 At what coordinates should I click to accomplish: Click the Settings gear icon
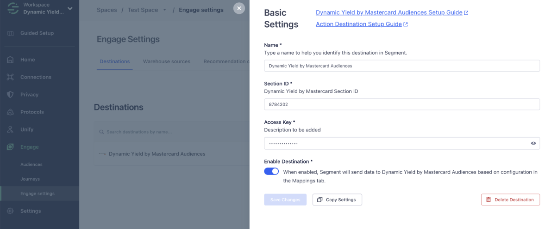point(11,211)
